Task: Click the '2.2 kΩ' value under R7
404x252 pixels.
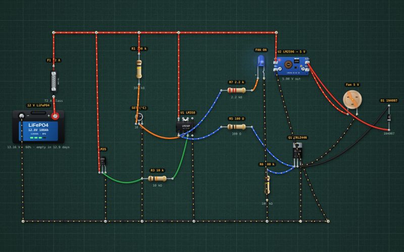Action: click(x=236, y=97)
